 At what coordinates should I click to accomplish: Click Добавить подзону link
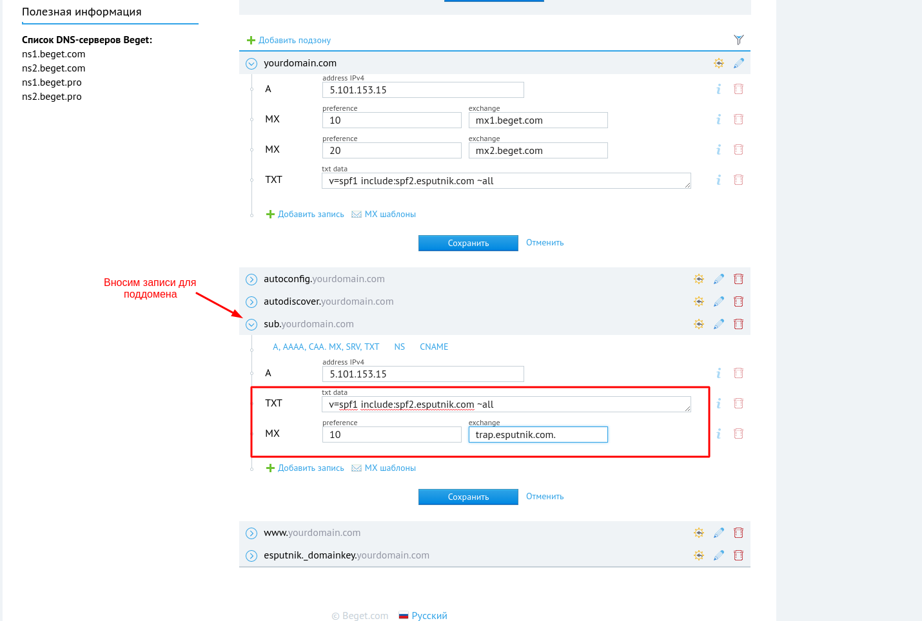coord(294,40)
